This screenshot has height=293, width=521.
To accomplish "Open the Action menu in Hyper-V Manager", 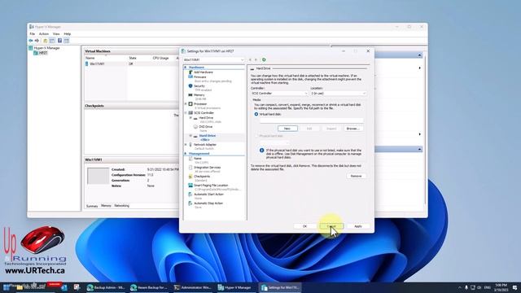I will click(x=44, y=34).
